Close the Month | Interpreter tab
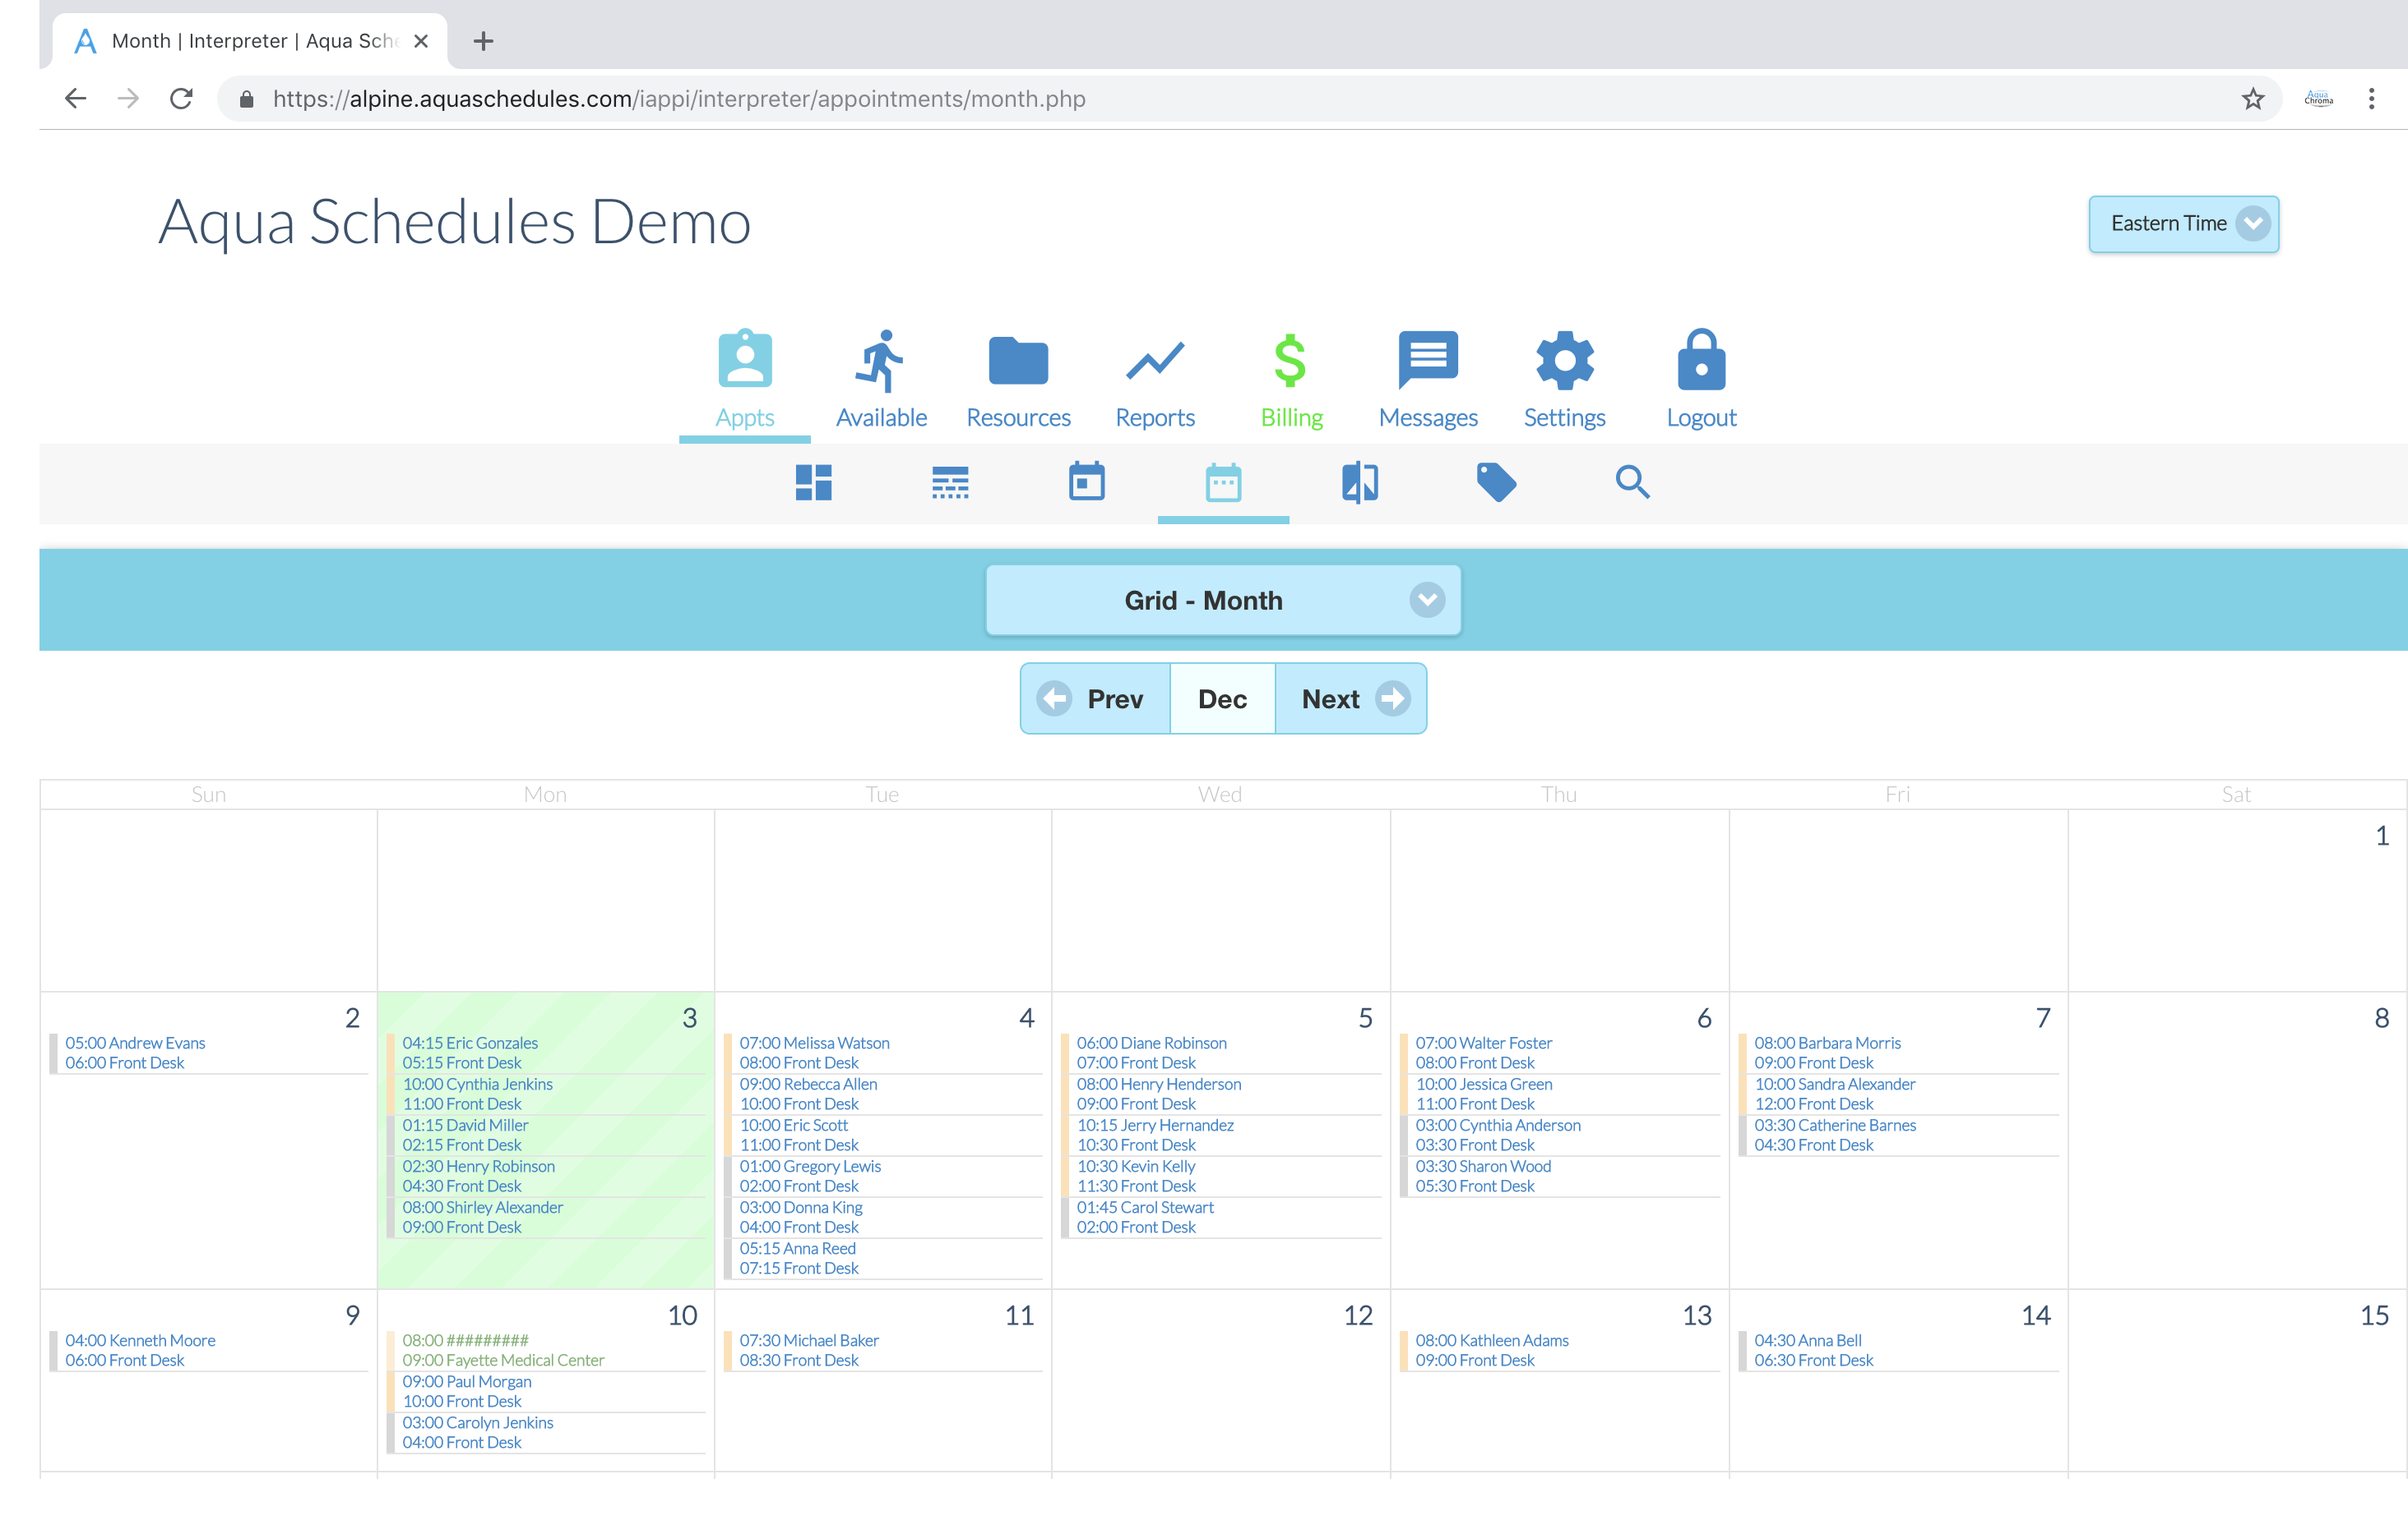Screen dimensions: 2408x1525 [x=421, y=41]
